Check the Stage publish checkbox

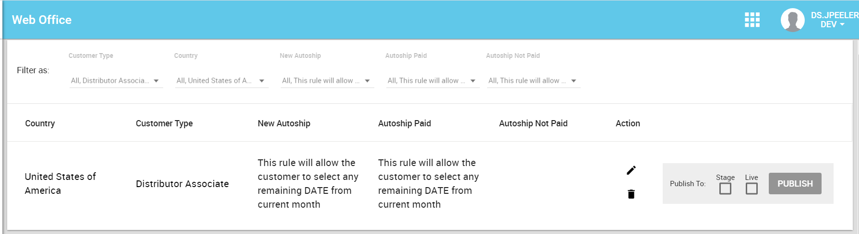coord(726,189)
